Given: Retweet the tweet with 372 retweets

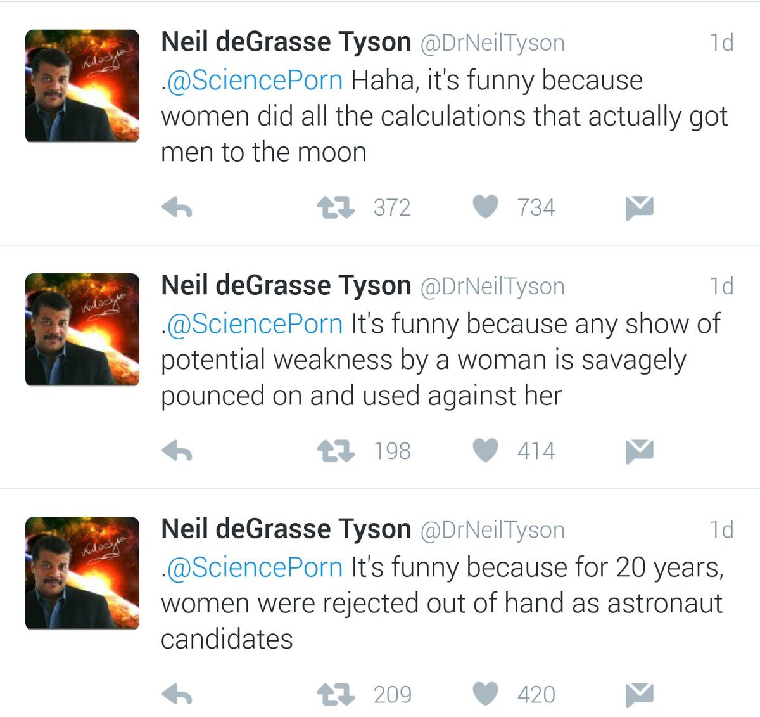Looking at the screenshot, I should tap(336, 207).
